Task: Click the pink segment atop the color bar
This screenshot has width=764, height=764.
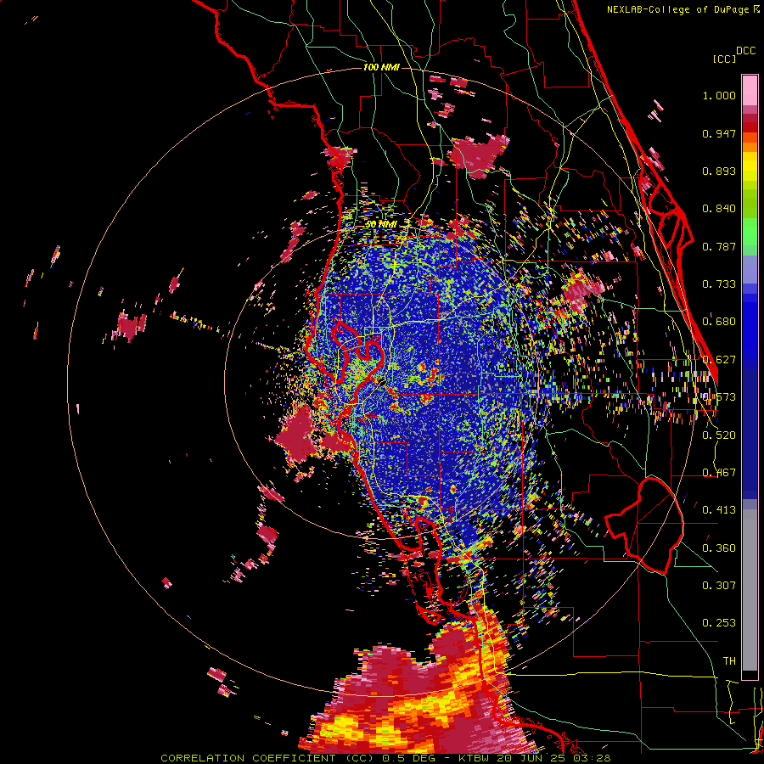Action: tap(750, 90)
